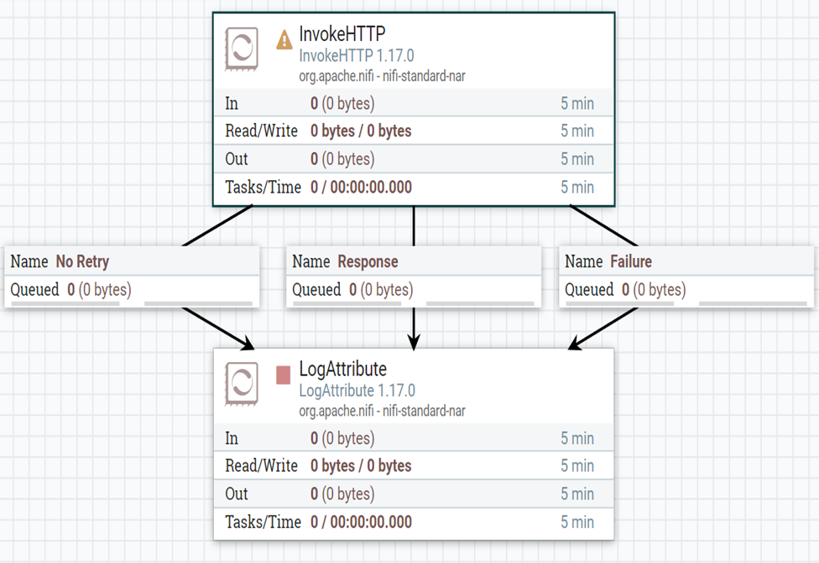Click the Queued row of No Retry connection
The height and width of the screenshot is (563, 819).
point(132,290)
